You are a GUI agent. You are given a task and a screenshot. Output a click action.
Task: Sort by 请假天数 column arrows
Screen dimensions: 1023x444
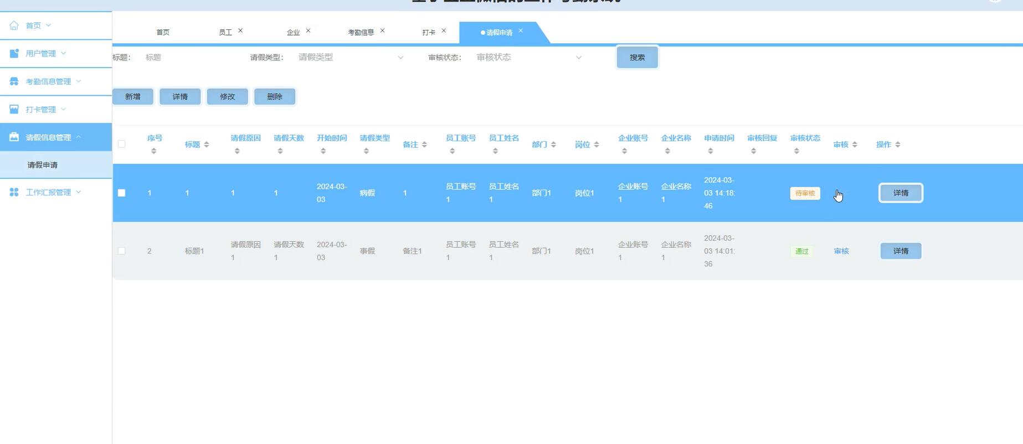click(280, 151)
